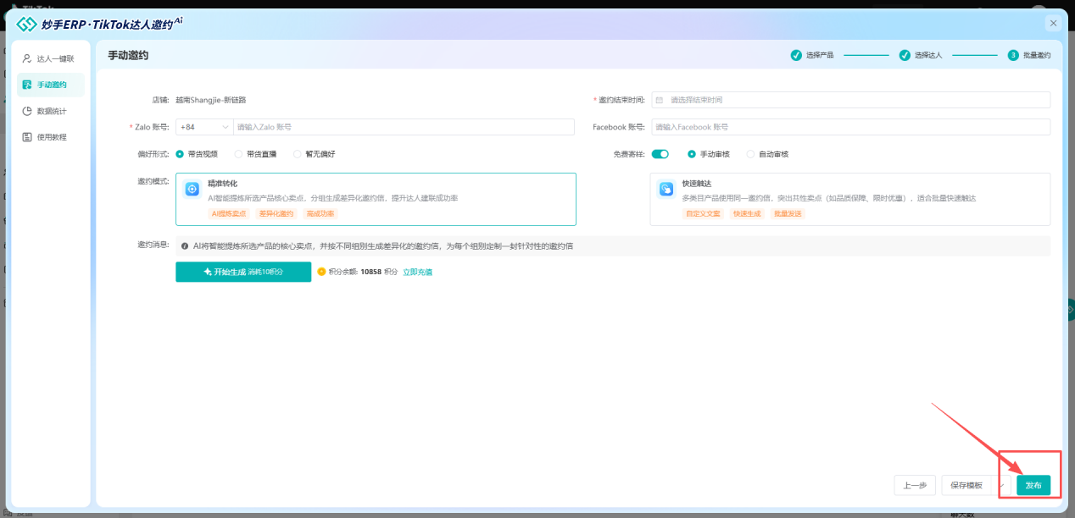Go to 达人一键联 in the sidebar

click(x=51, y=59)
